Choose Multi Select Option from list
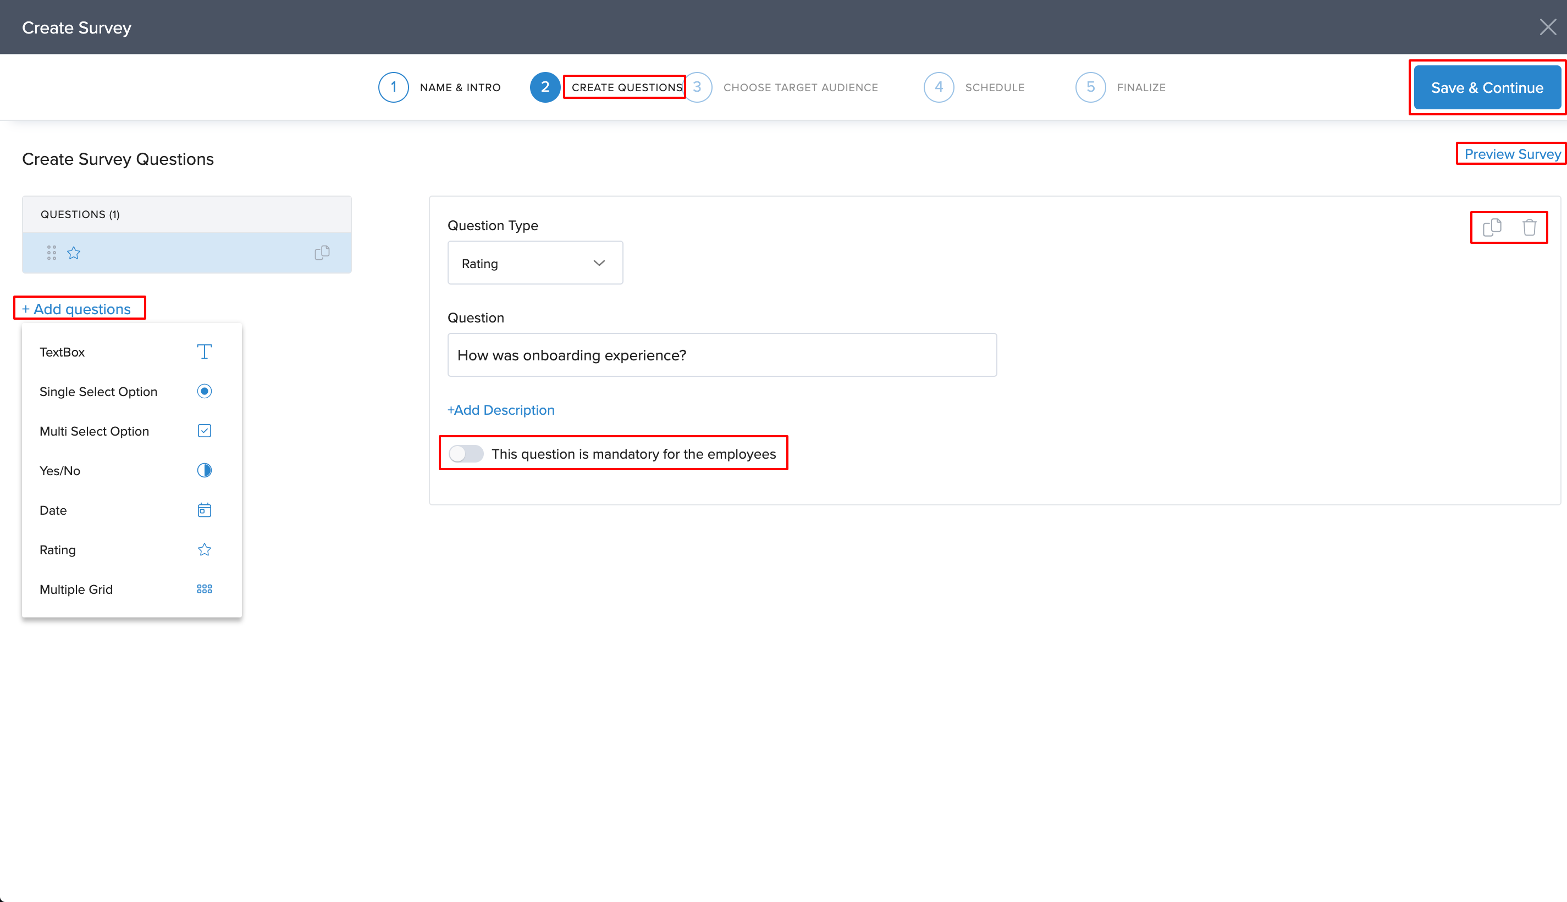This screenshot has width=1567, height=902. coord(94,431)
